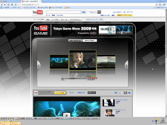
Task: Click the End of Eternity video title
Action: click(x=74, y=77)
